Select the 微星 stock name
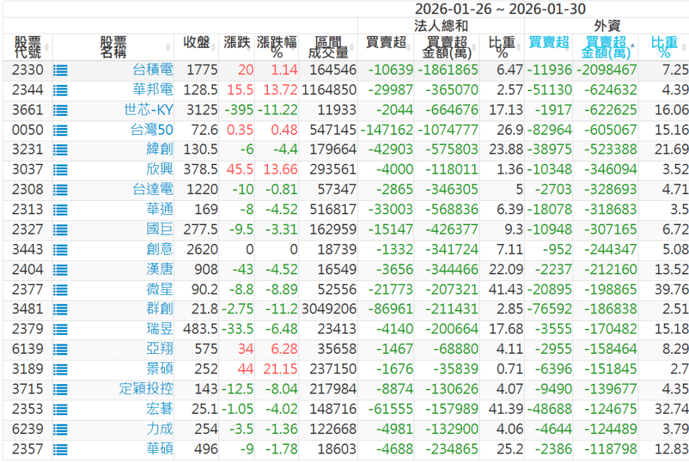This screenshot has width=689, height=463. pyautogui.click(x=160, y=290)
